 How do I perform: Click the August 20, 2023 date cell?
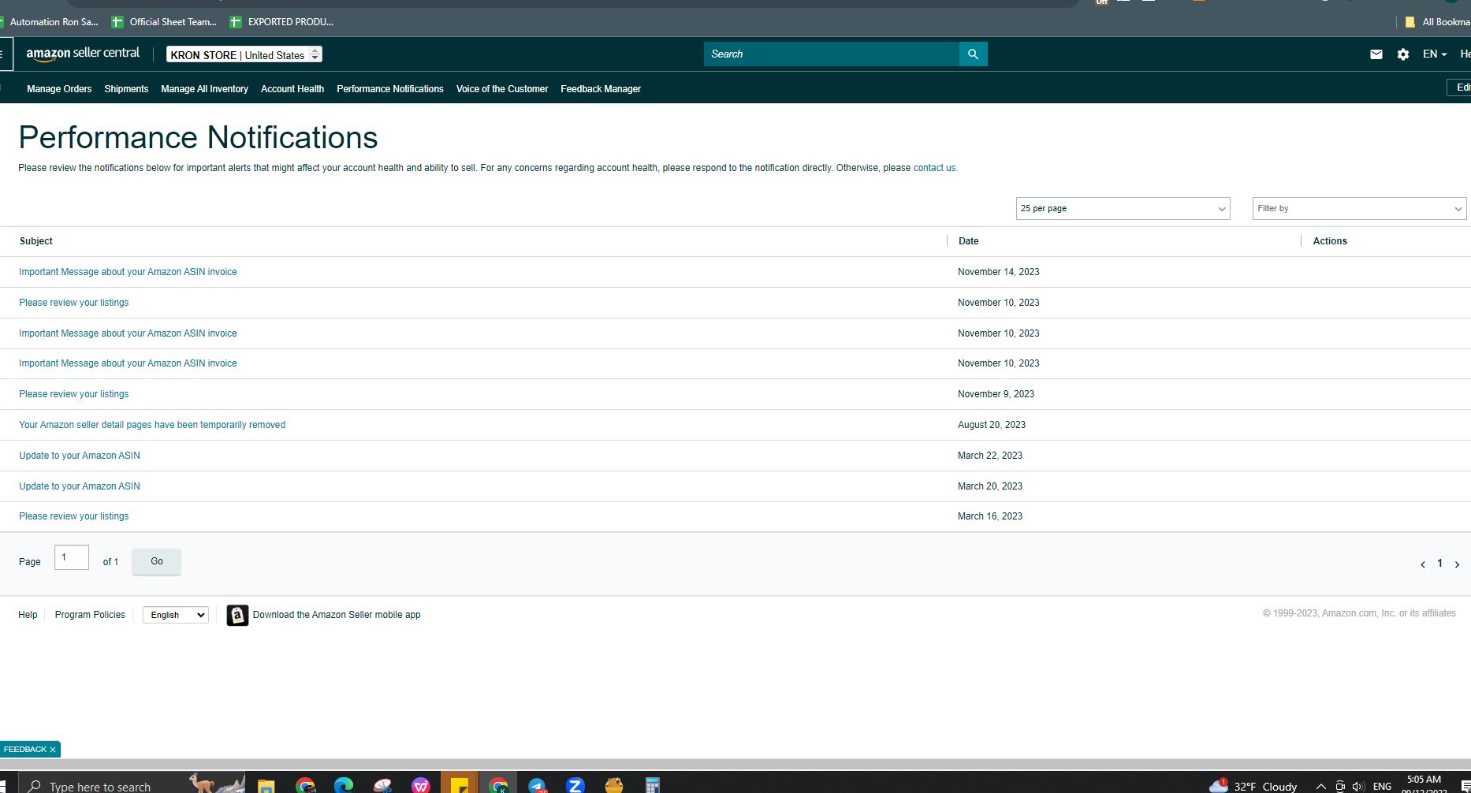coord(992,425)
